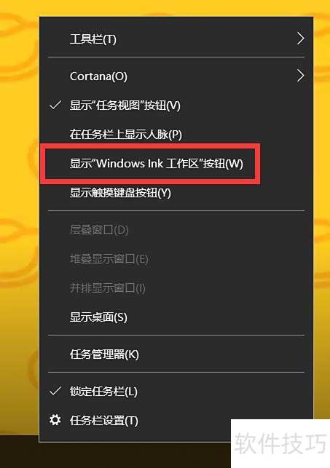Open 任务栏设置(T)
330x468 pixels.
(x=176, y=421)
